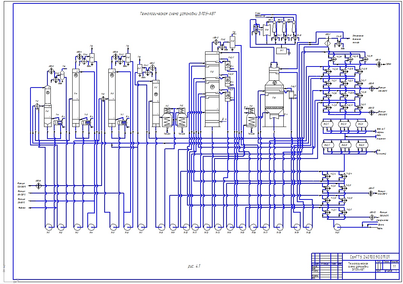The width and height of the screenshot is (403, 284).
Task: Click the figure caption 'рис. 4.1'
Action: point(194,266)
